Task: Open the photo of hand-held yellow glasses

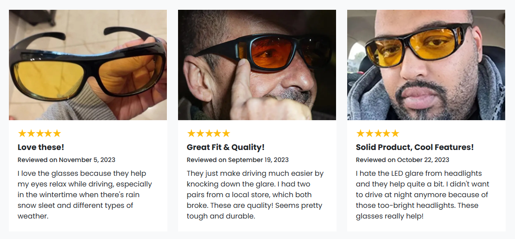Action: pos(88,65)
